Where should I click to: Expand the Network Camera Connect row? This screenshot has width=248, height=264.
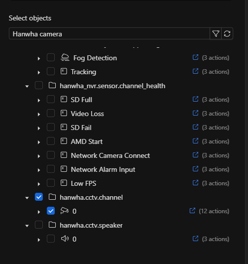coord(39,156)
